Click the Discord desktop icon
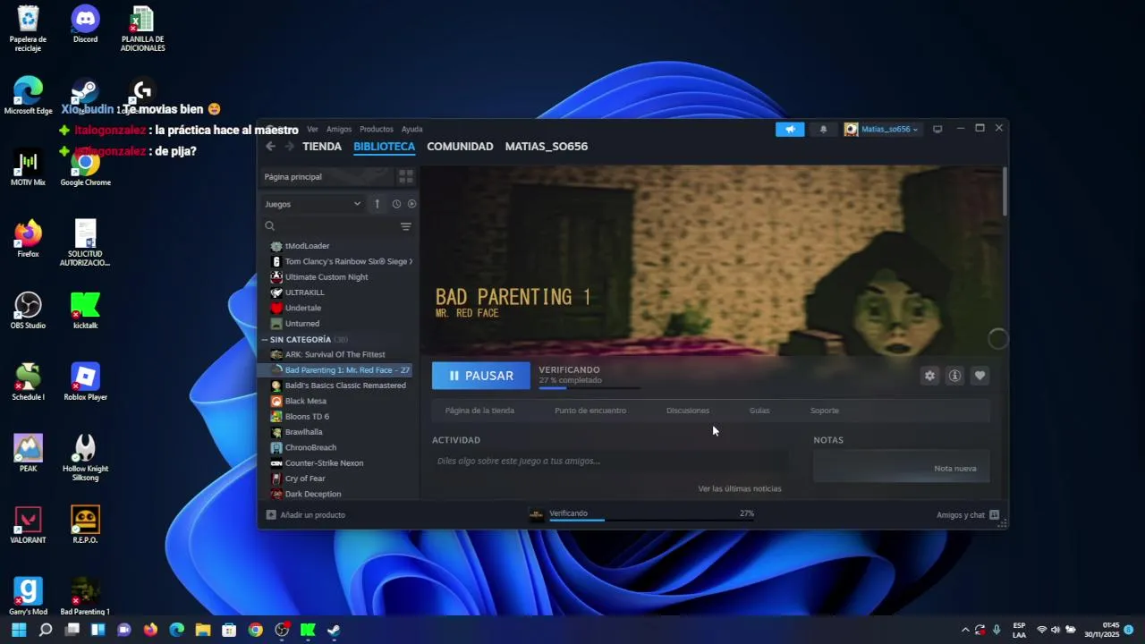The image size is (1145, 644). [85, 24]
